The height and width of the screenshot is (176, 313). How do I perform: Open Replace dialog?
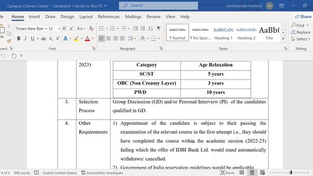pos(300,32)
